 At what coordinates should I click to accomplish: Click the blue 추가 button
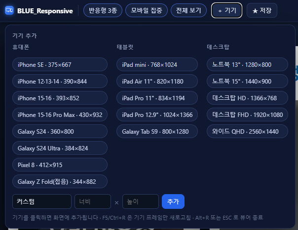(x=173, y=201)
